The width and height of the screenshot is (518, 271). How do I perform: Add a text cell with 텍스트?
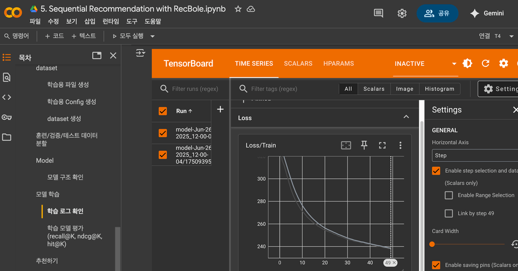(x=84, y=36)
